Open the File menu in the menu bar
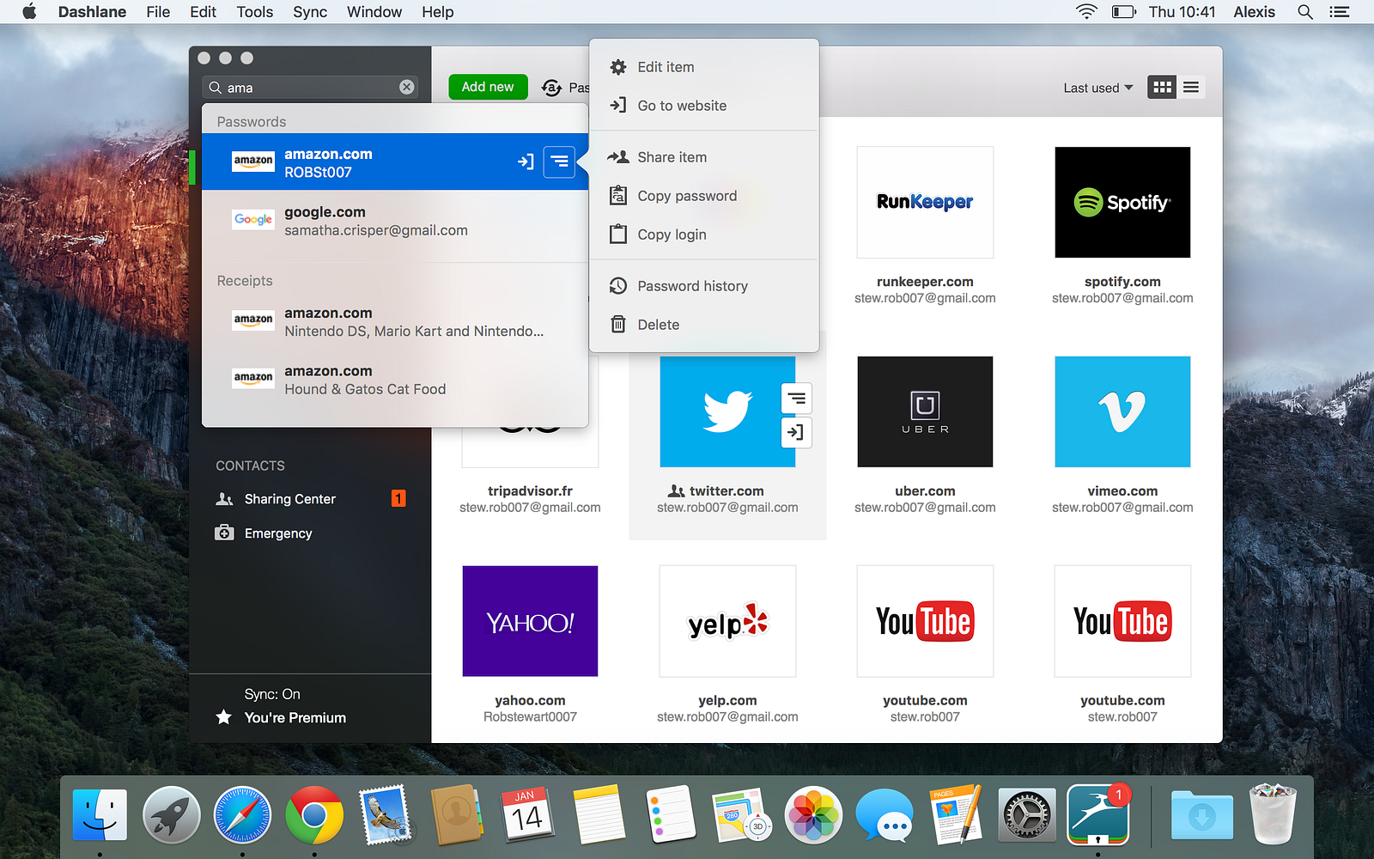Screen dimensions: 1374x859 click(158, 12)
